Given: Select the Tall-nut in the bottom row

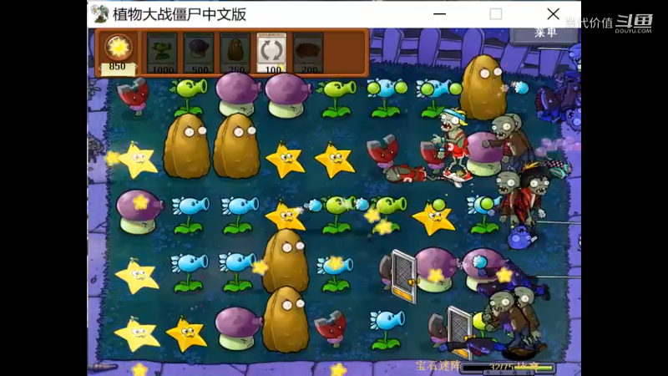Looking at the screenshot, I should pos(286,319).
